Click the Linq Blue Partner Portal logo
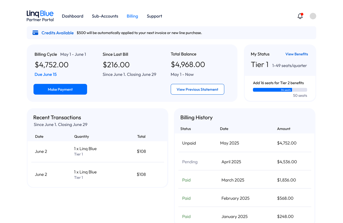The width and height of the screenshot is (343, 223). click(x=40, y=16)
